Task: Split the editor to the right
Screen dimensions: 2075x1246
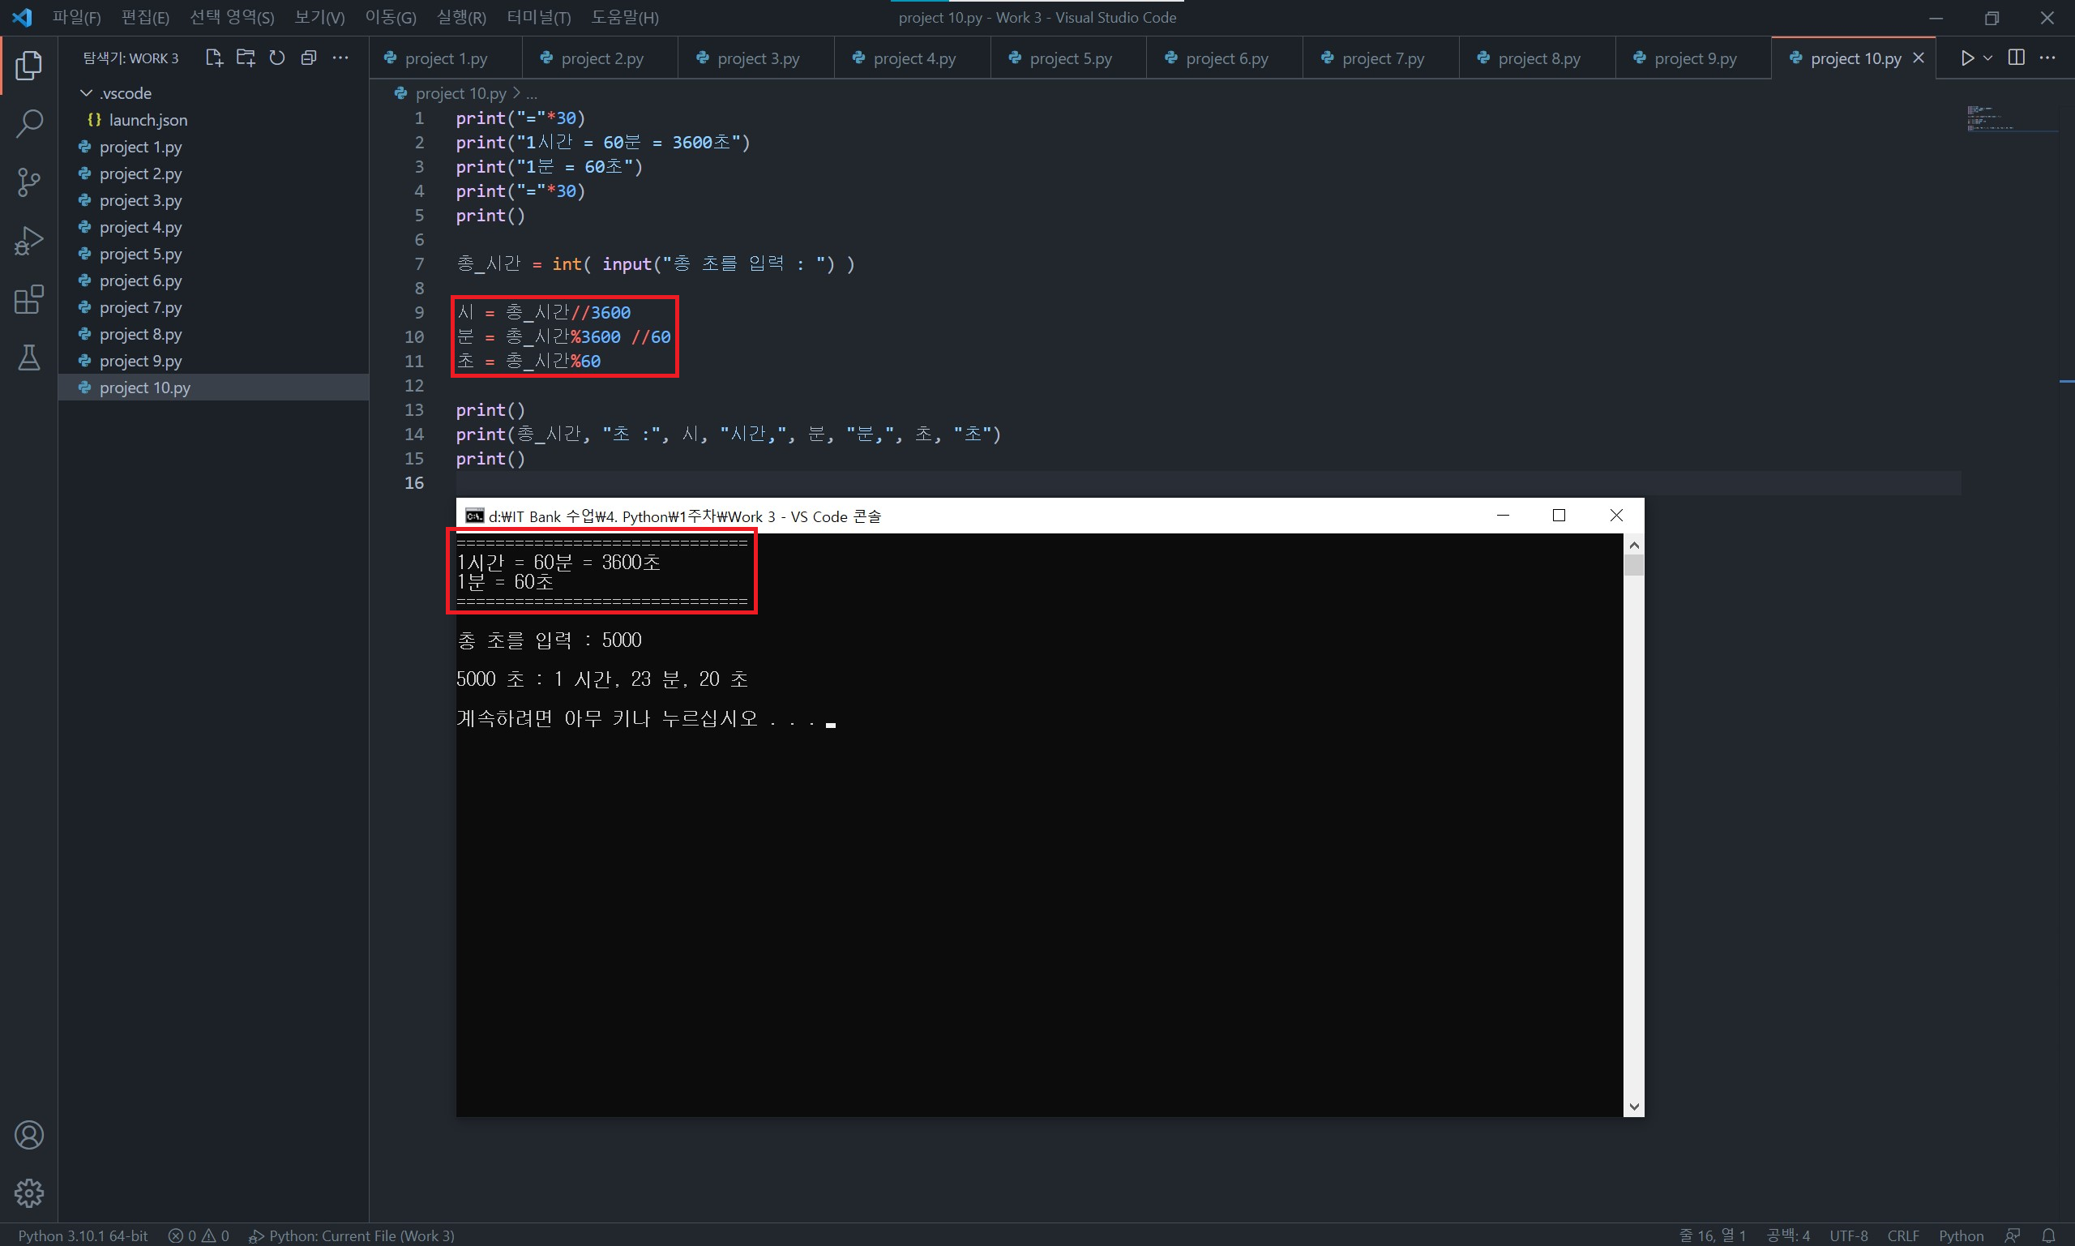Action: click(2017, 58)
